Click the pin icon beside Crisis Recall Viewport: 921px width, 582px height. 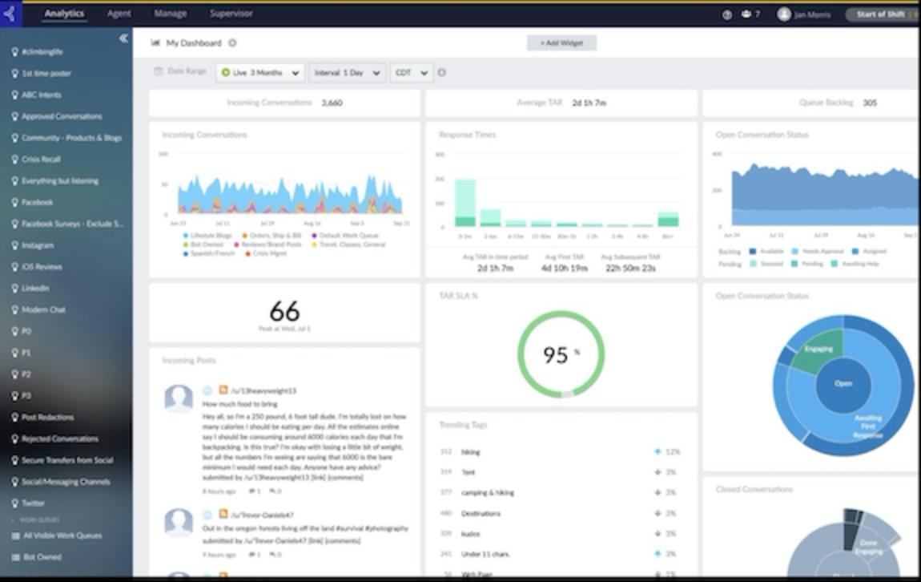(14, 160)
